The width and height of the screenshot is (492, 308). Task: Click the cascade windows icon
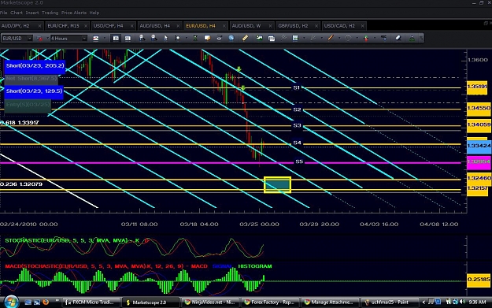click(272, 39)
